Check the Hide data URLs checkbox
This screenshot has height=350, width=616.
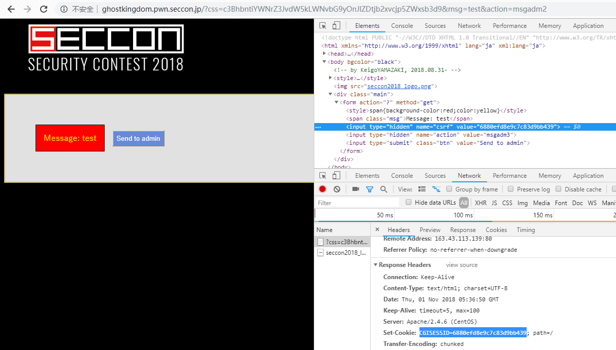(x=408, y=202)
